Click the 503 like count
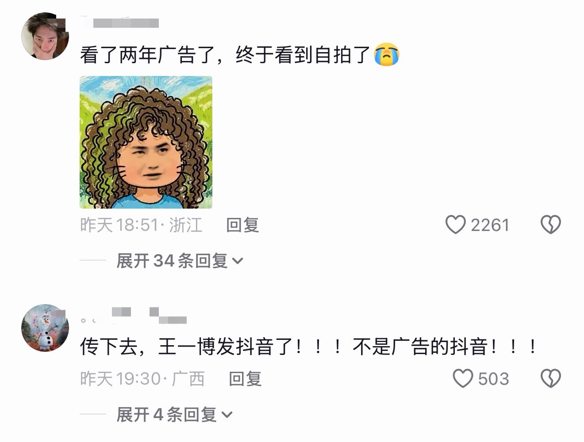 coord(493,379)
